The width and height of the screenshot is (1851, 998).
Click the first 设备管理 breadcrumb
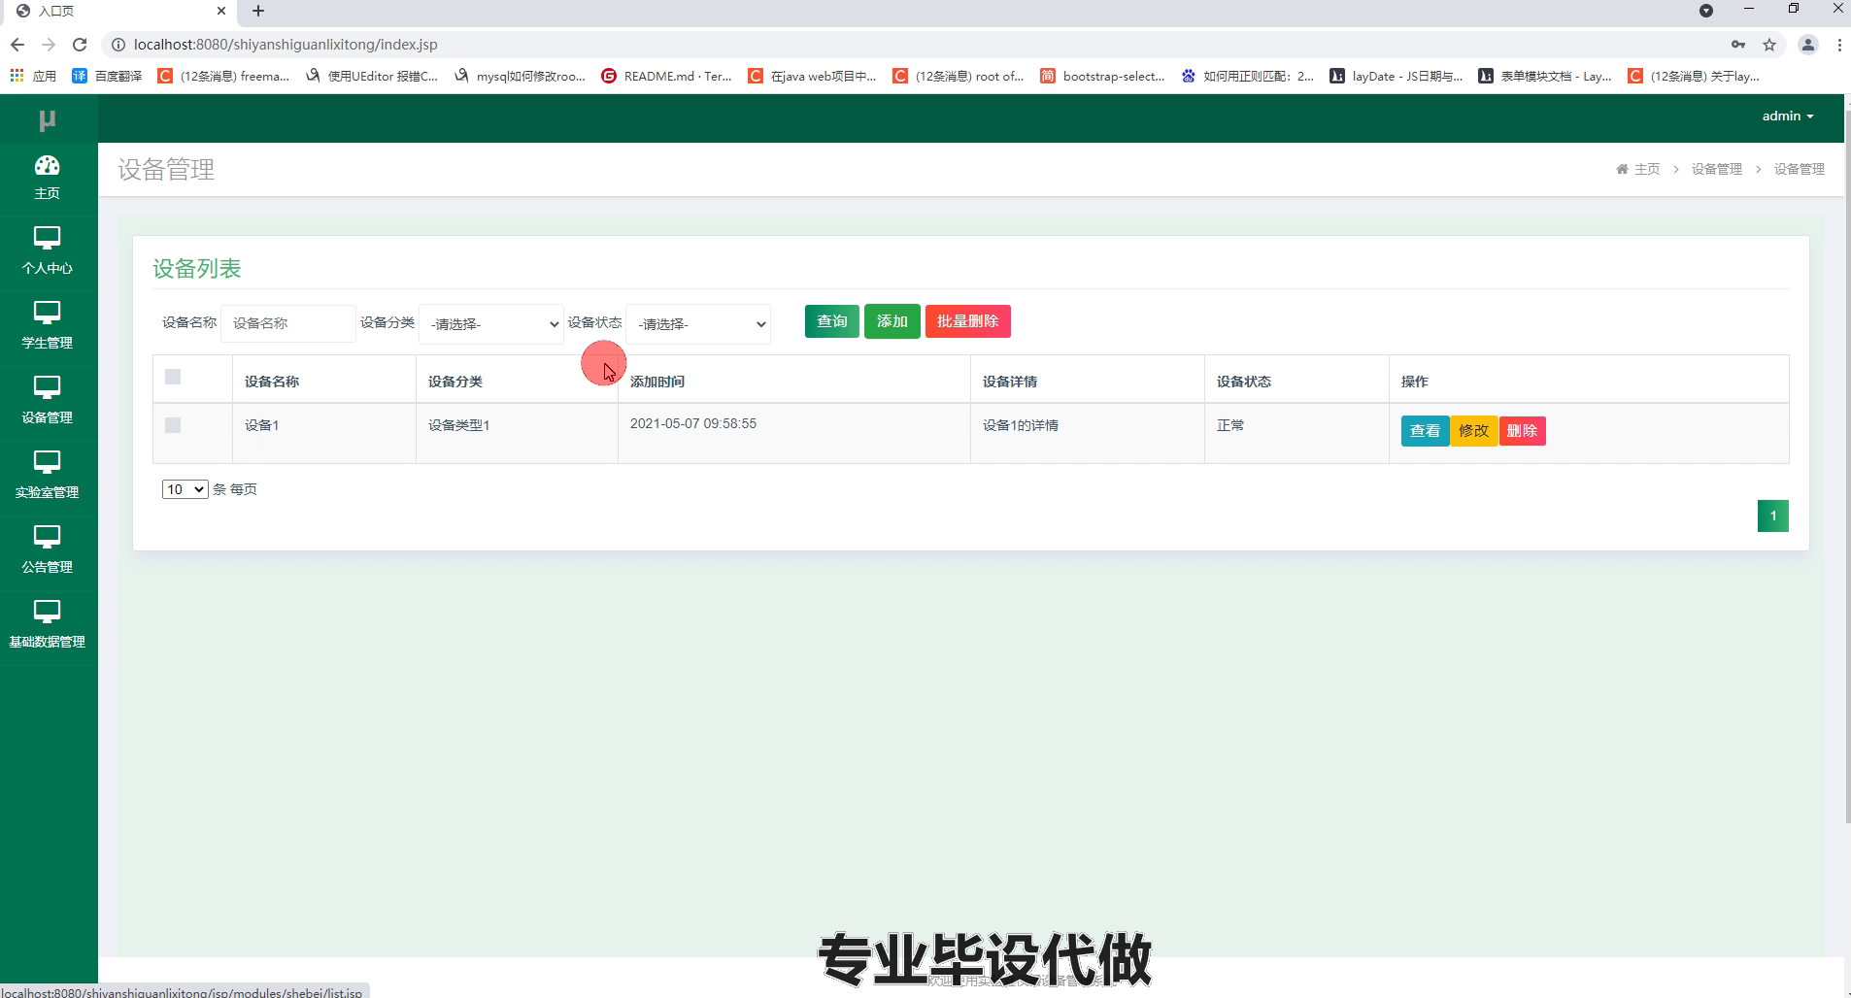pyautogui.click(x=1717, y=169)
